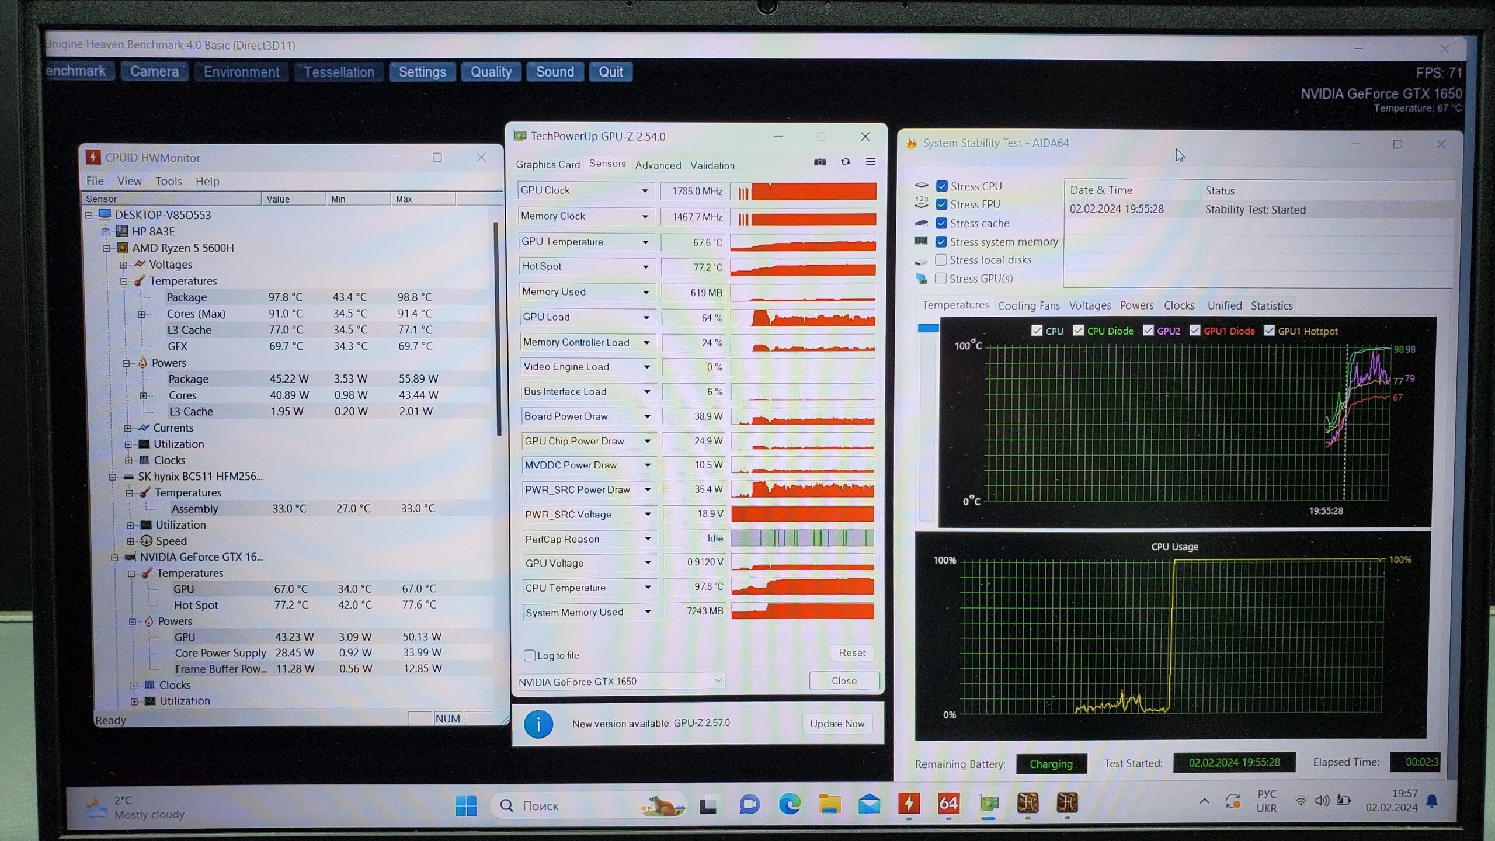
Task: Enable the Log to file checkbox
Action: 530,655
